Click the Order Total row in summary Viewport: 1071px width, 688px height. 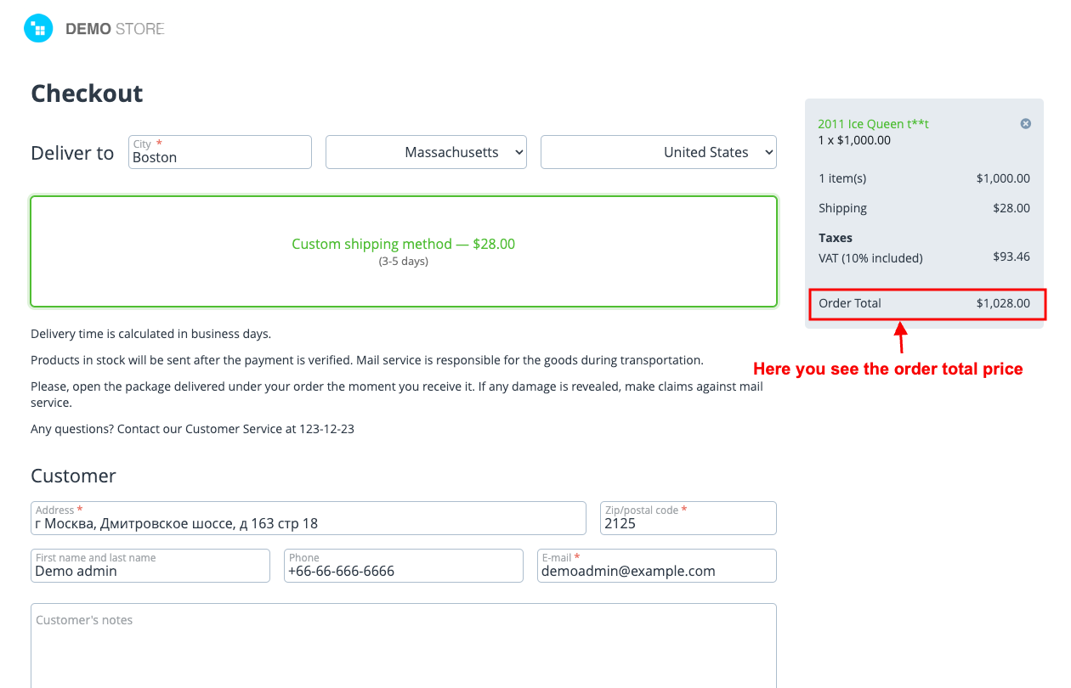point(924,303)
